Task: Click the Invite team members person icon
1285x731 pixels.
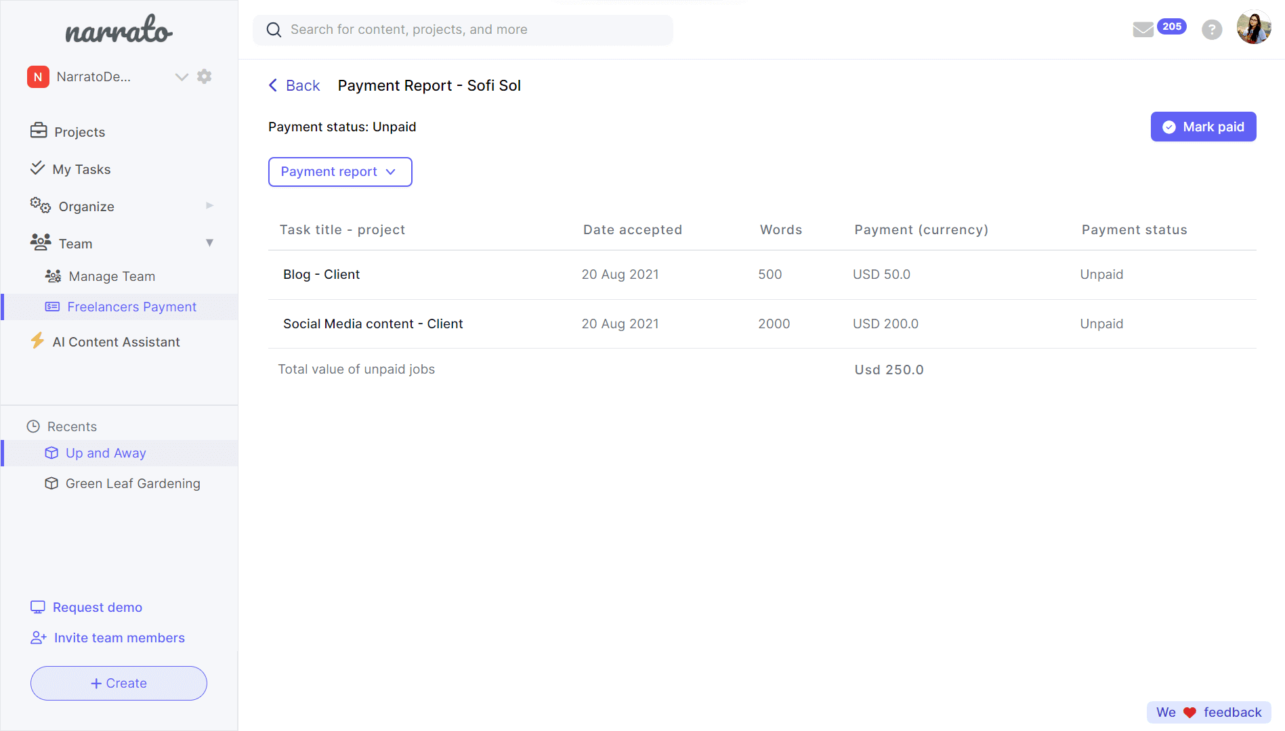Action: click(39, 638)
